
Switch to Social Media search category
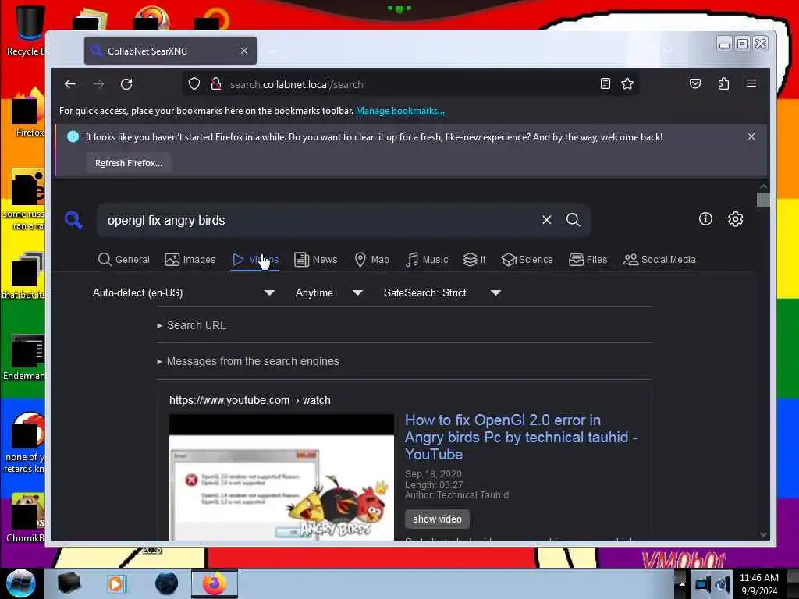tap(659, 259)
